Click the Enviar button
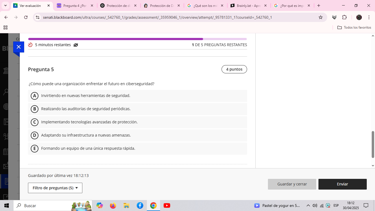Screen dimensions: 375x211 point(343,184)
